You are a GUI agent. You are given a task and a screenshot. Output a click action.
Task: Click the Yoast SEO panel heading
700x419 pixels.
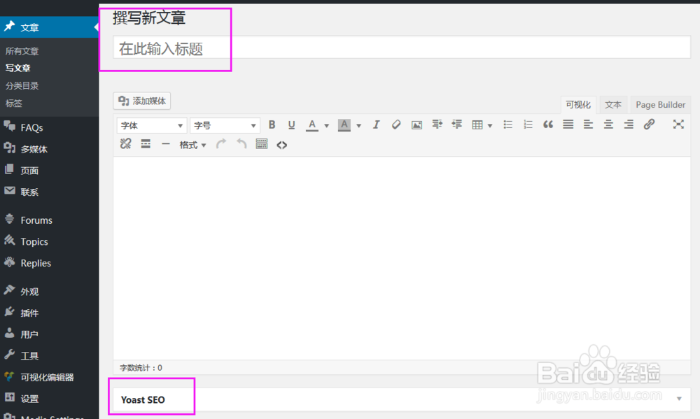point(143,400)
